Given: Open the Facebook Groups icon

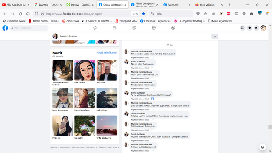Looking at the screenshot, I should click(173, 28).
